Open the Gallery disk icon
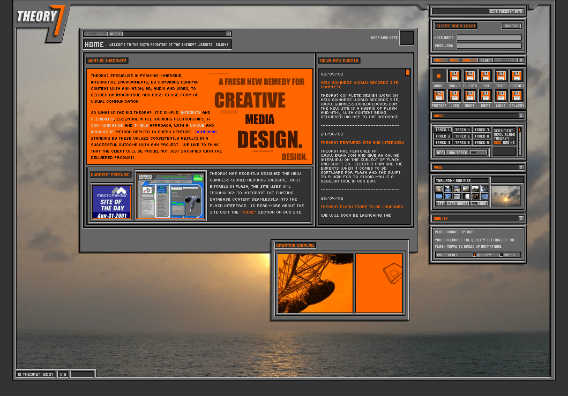The image size is (568, 396). 517,96
